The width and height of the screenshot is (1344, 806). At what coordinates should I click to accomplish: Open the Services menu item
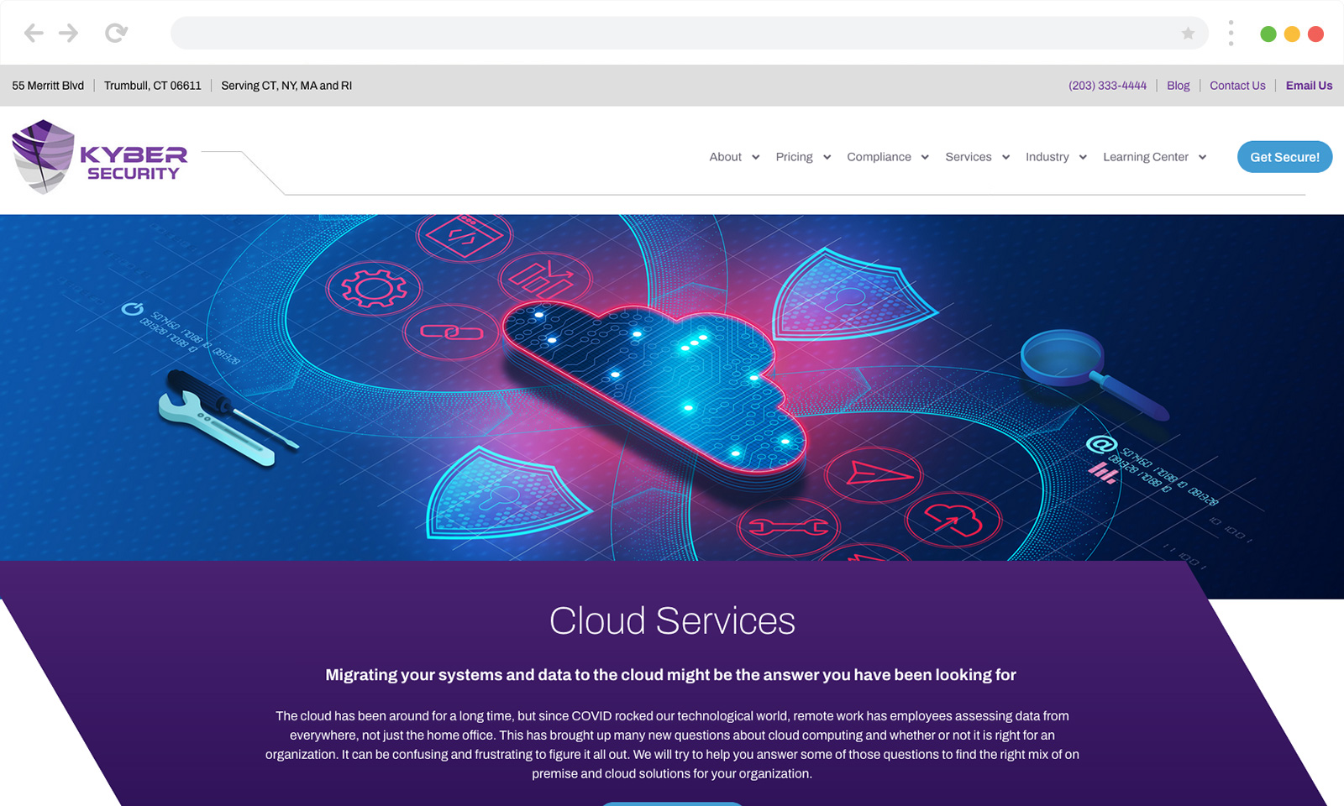pos(969,157)
